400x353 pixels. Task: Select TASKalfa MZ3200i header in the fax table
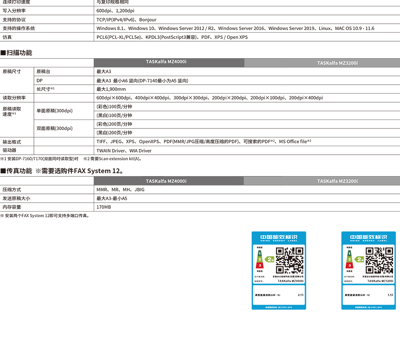(x=337, y=181)
